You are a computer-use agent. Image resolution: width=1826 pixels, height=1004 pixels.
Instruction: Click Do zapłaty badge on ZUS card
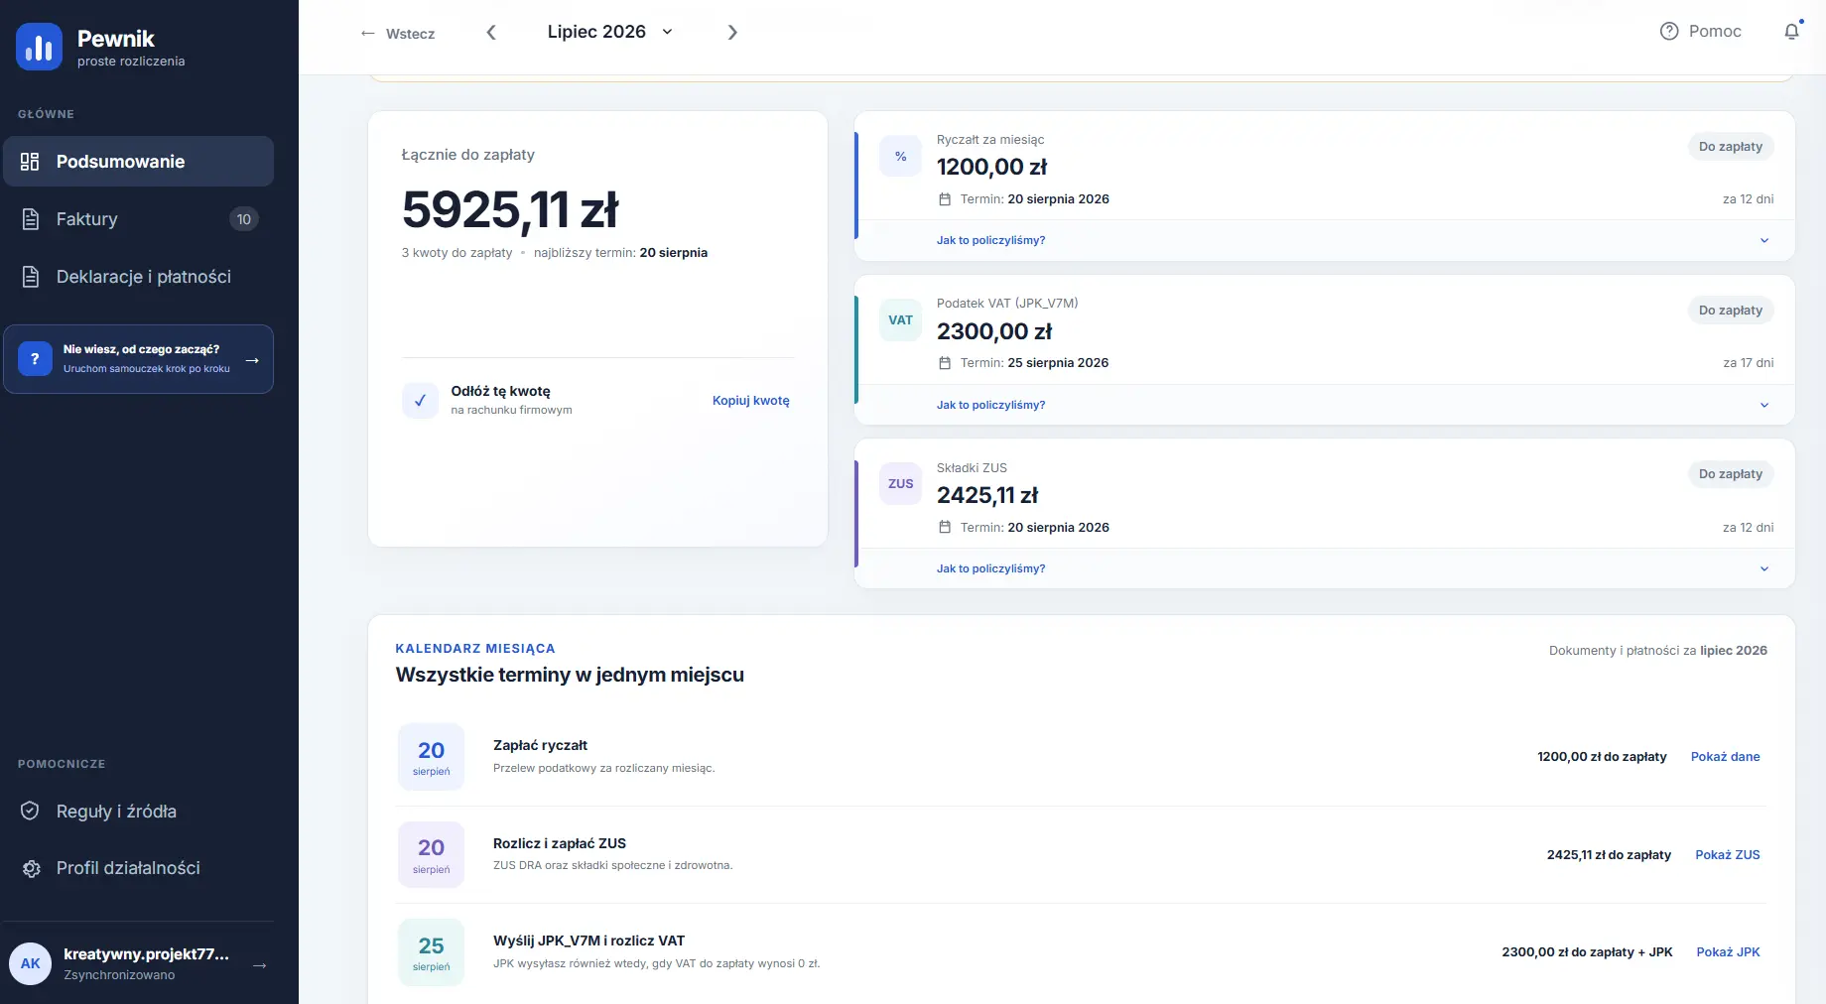[x=1731, y=474]
